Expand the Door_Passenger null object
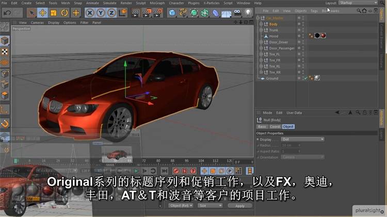This screenshot has height=217, width=387. tap(261, 48)
